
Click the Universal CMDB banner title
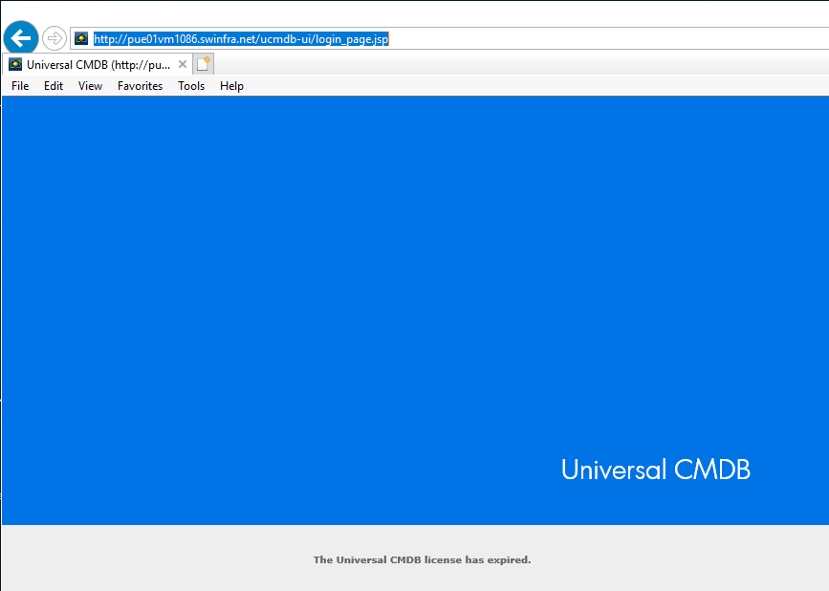[x=656, y=470]
